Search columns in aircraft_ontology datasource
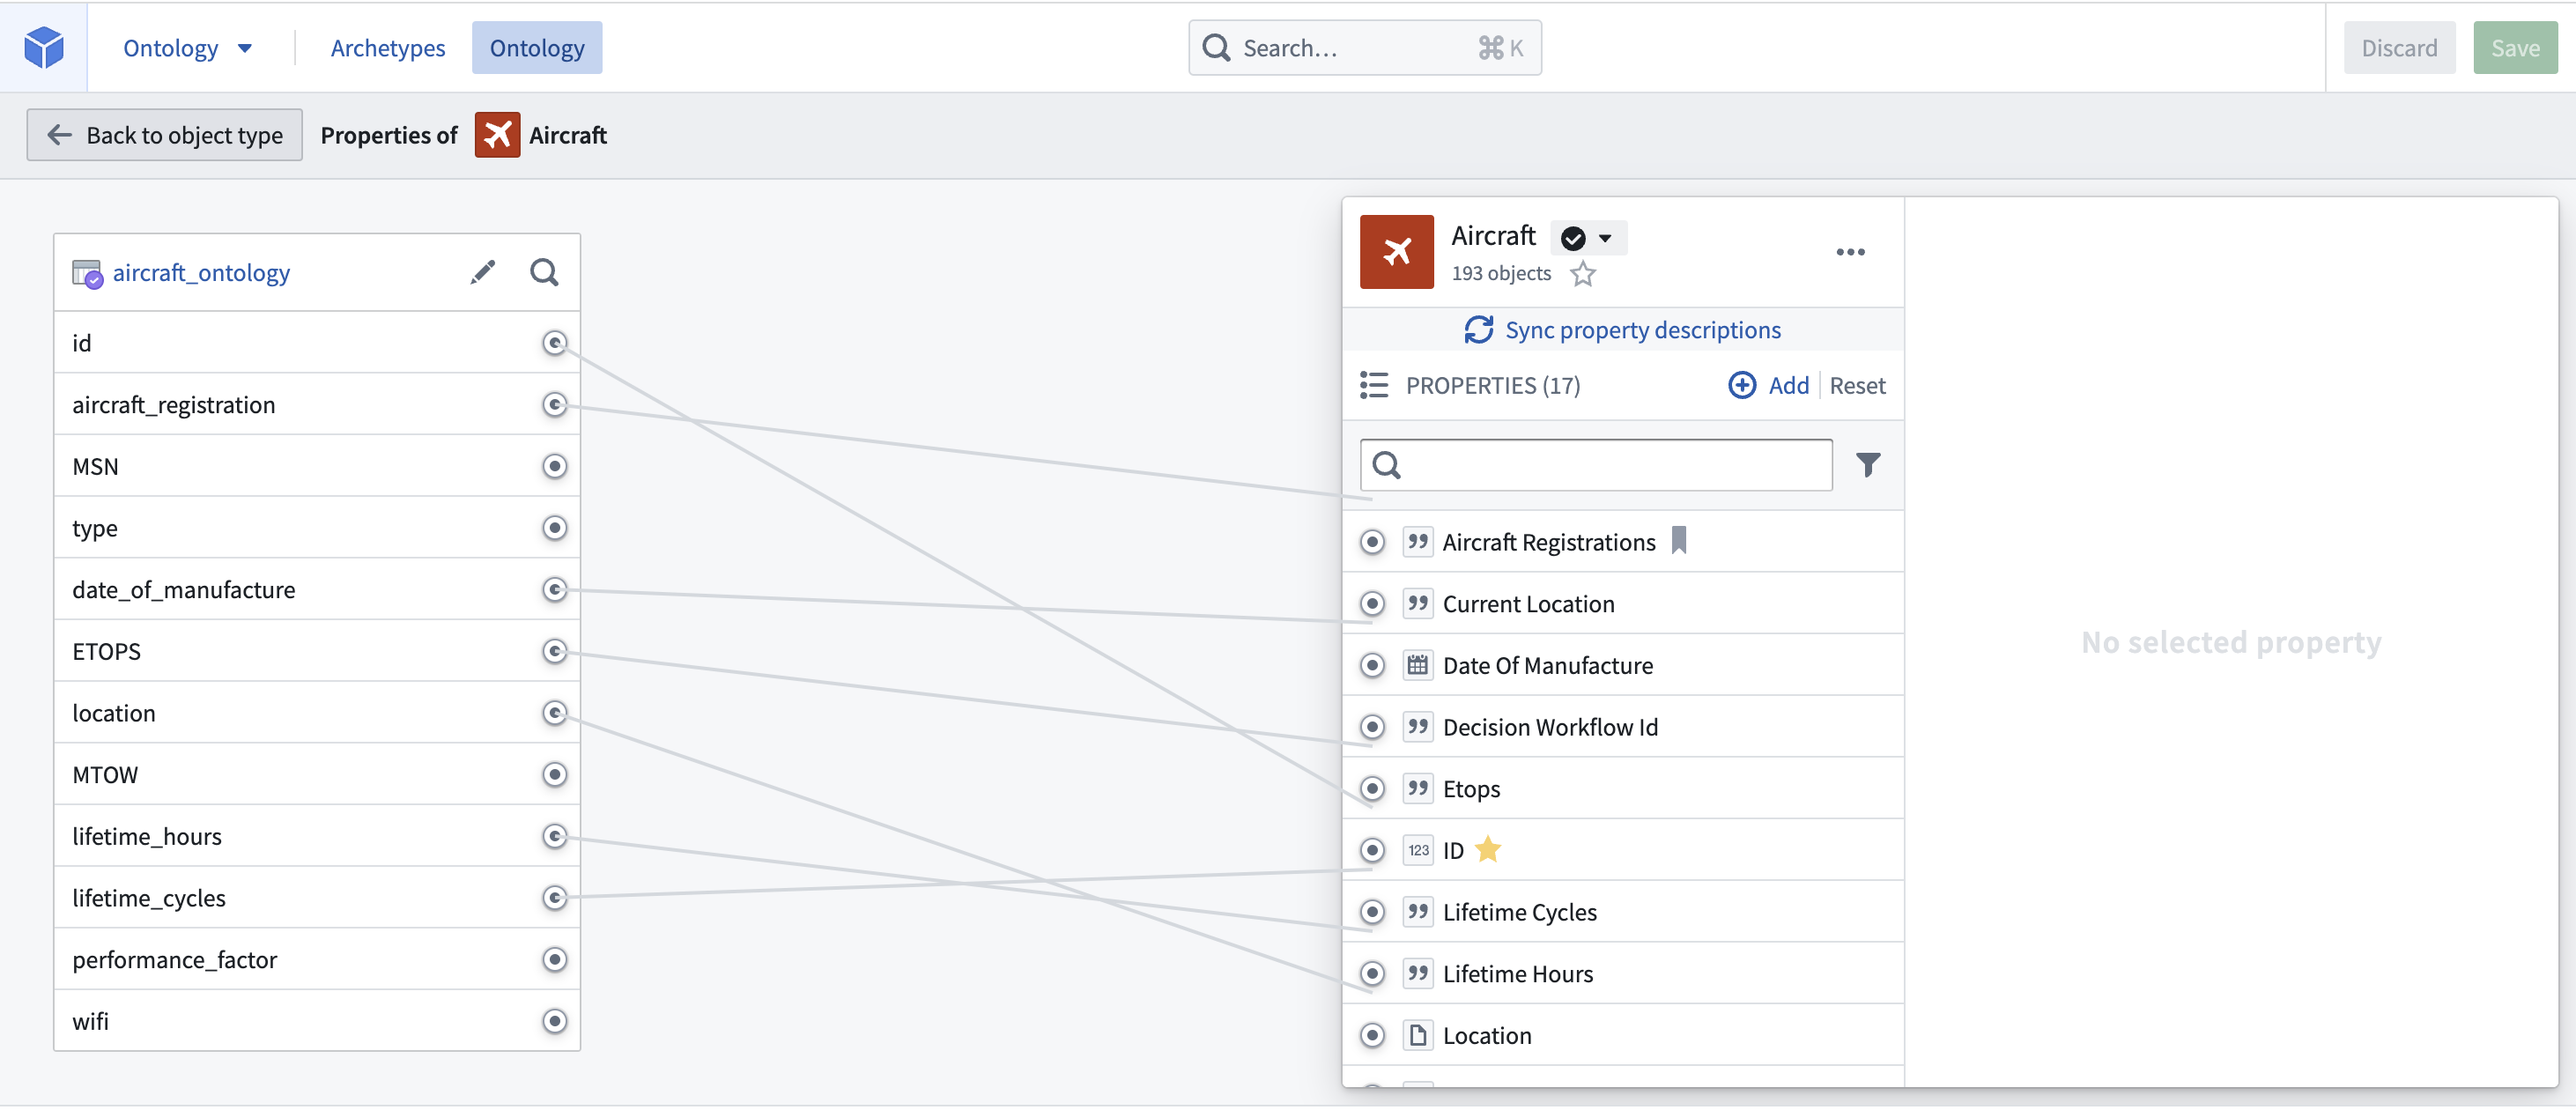 (544, 272)
